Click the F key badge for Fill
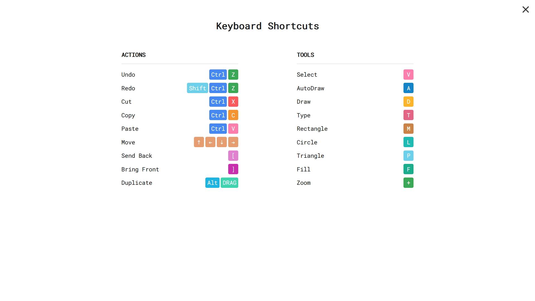 pos(408,169)
